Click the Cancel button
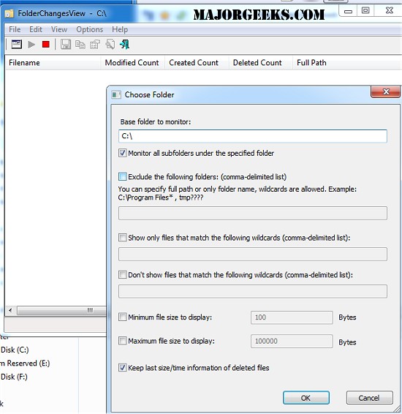Image resolution: width=402 pixels, height=414 pixels. (369, 398)
